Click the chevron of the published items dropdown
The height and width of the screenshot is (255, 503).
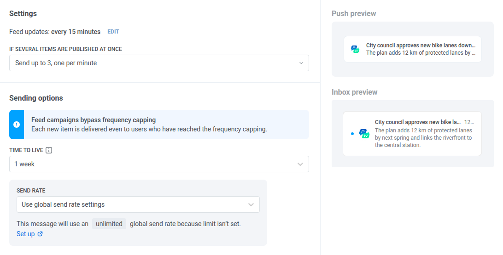coord(301,63)
